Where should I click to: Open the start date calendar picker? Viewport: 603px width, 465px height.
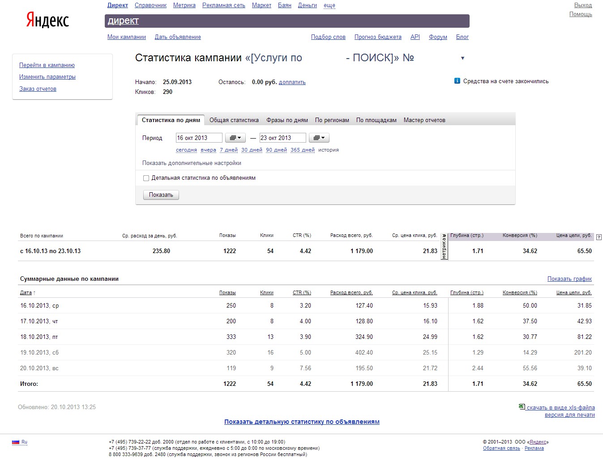pos(235,138)
